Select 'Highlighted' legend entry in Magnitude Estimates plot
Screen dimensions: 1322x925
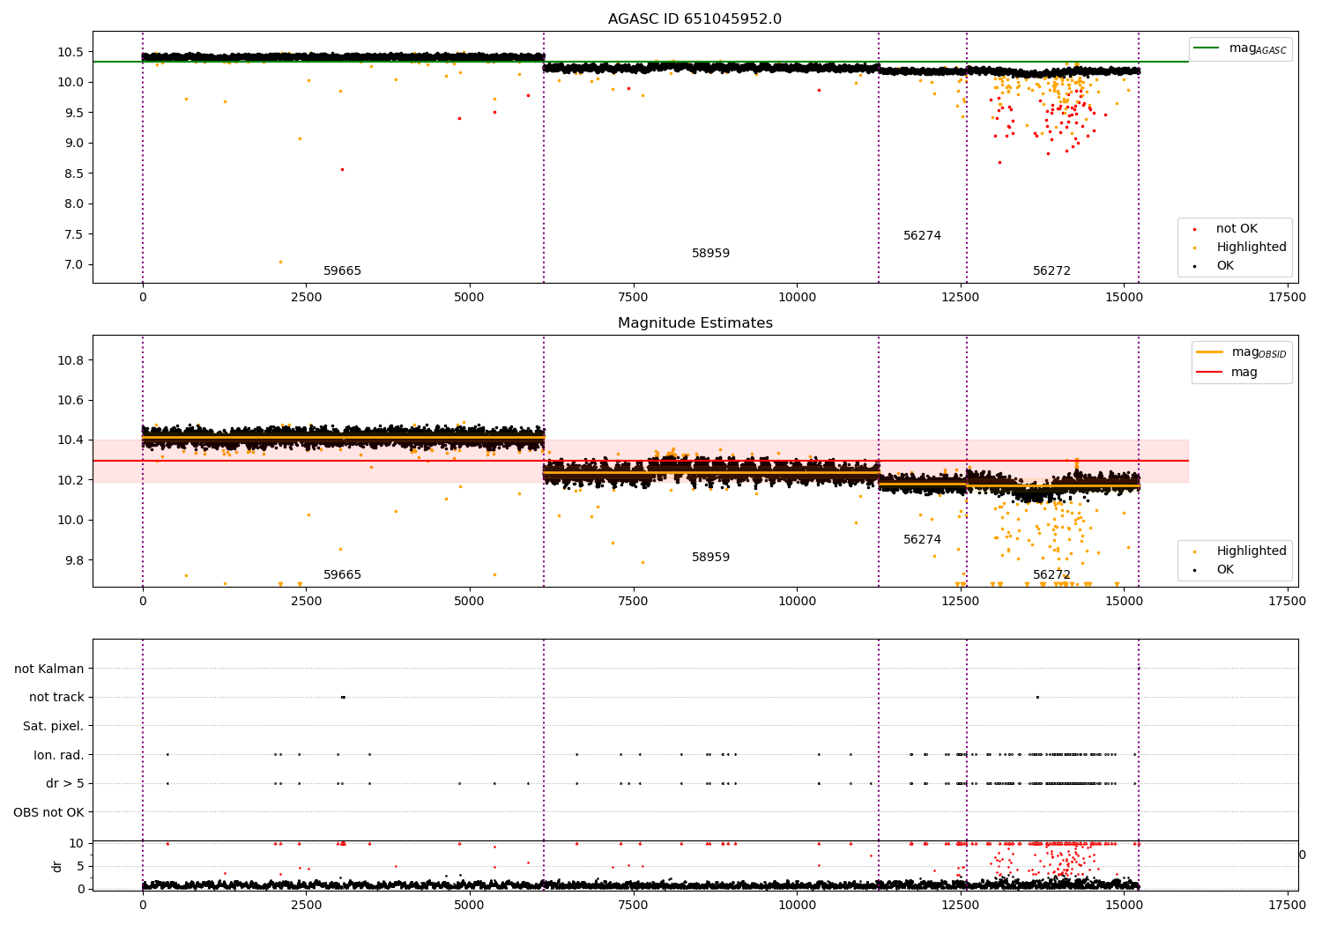(x=1251, y=551)
